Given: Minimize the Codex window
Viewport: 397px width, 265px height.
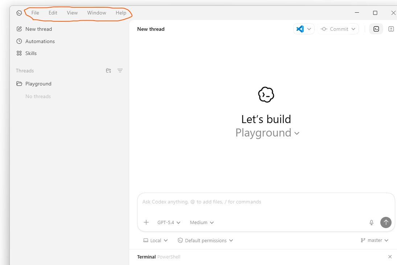Looking at the screenshot, I should [357, 13].
